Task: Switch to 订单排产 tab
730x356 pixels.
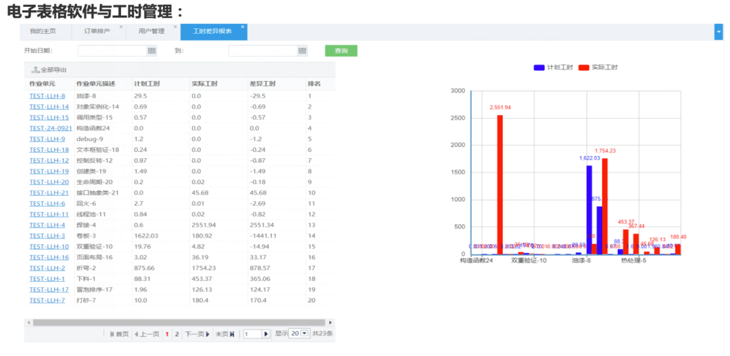Action: [x=97, y=32]
